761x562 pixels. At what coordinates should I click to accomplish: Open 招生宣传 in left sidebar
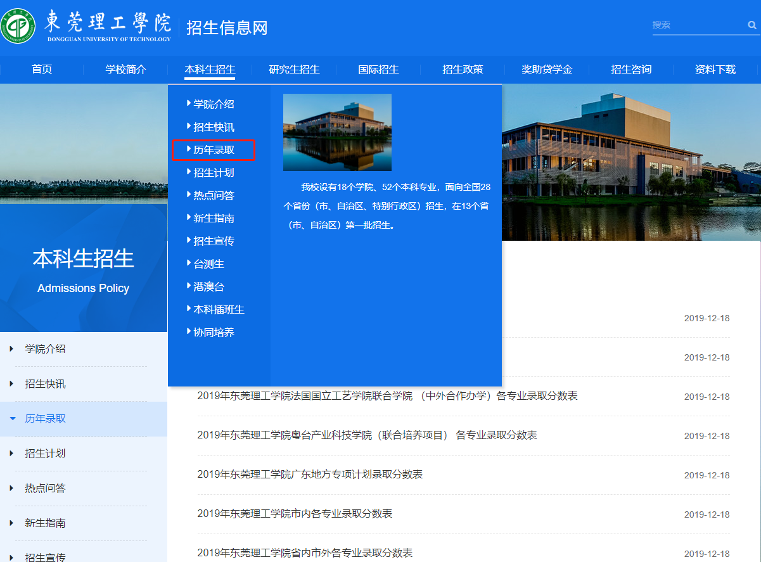pos(45,557)
